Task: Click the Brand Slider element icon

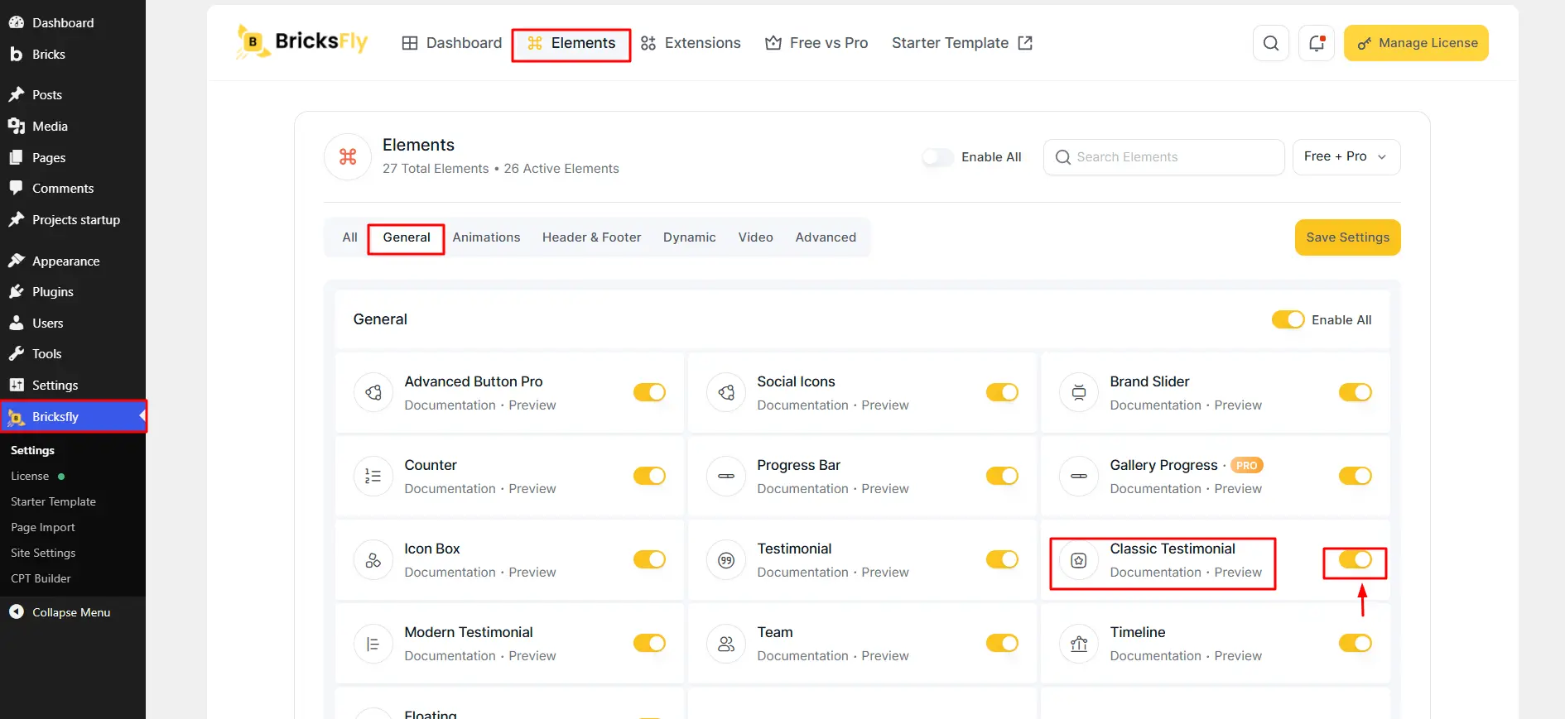Action: click(1079, 392)
